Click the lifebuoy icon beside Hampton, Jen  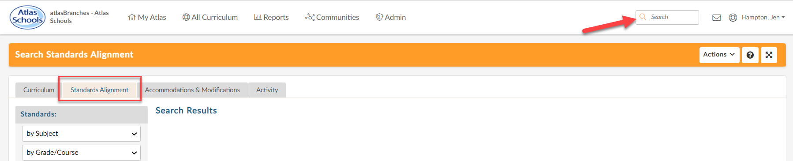[733, 18]
